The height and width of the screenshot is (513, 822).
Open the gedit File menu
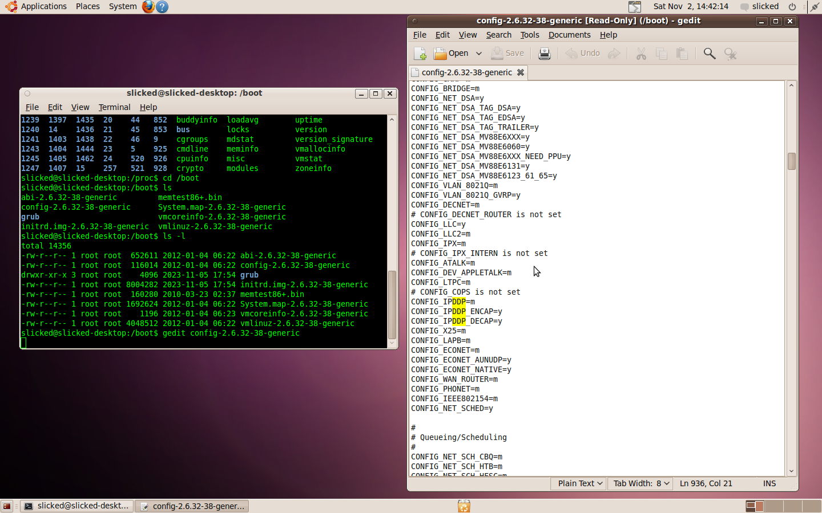pos(420,35)
